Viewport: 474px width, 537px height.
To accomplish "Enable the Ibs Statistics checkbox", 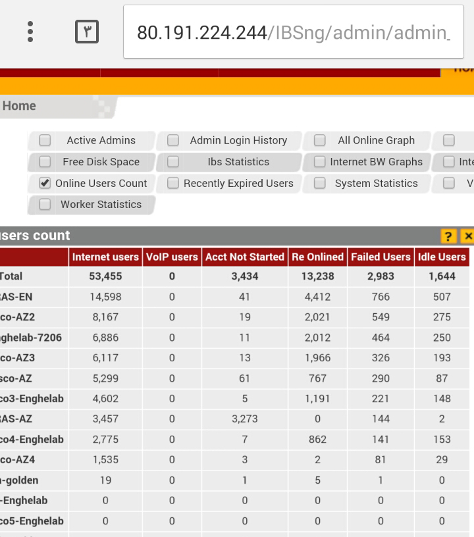I will click(x=173, y=162).
